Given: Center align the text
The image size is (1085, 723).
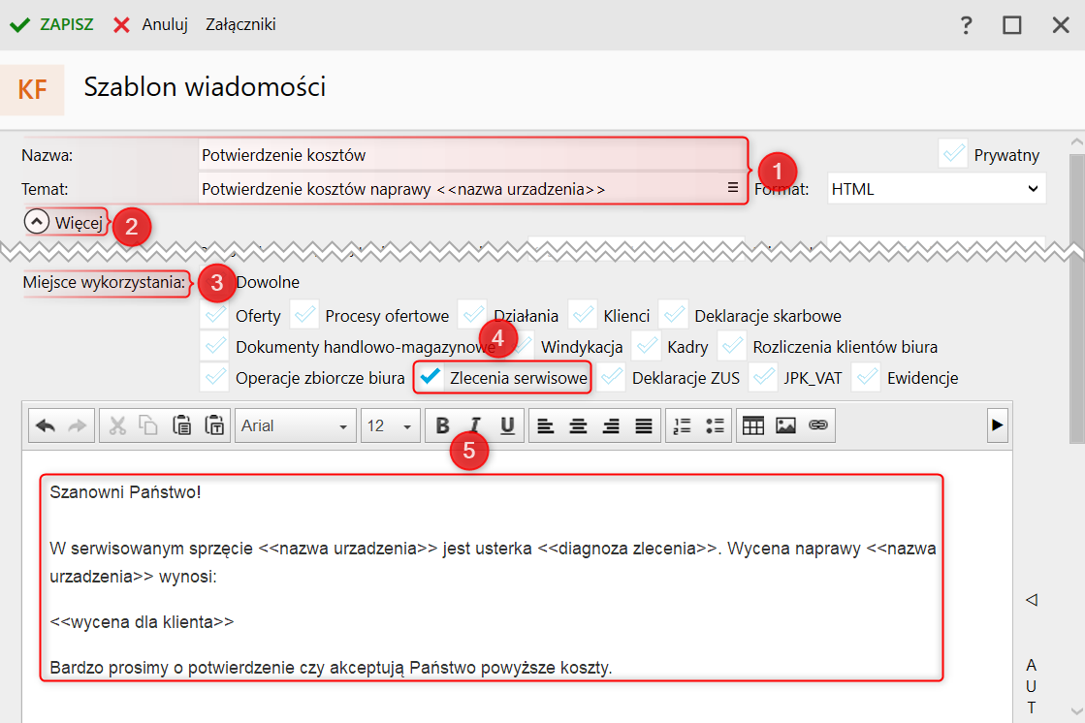Looking at the screenshot, I should 579,425.
